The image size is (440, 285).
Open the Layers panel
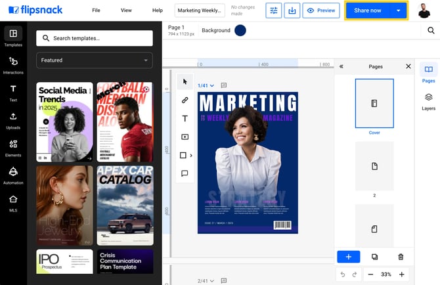[x=428, y=101]
